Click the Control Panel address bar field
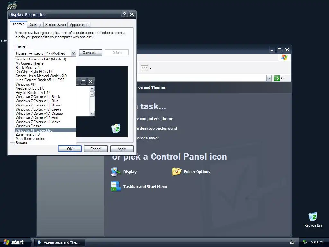This screenshot has height=247, width=329. [x=201, y=78]
